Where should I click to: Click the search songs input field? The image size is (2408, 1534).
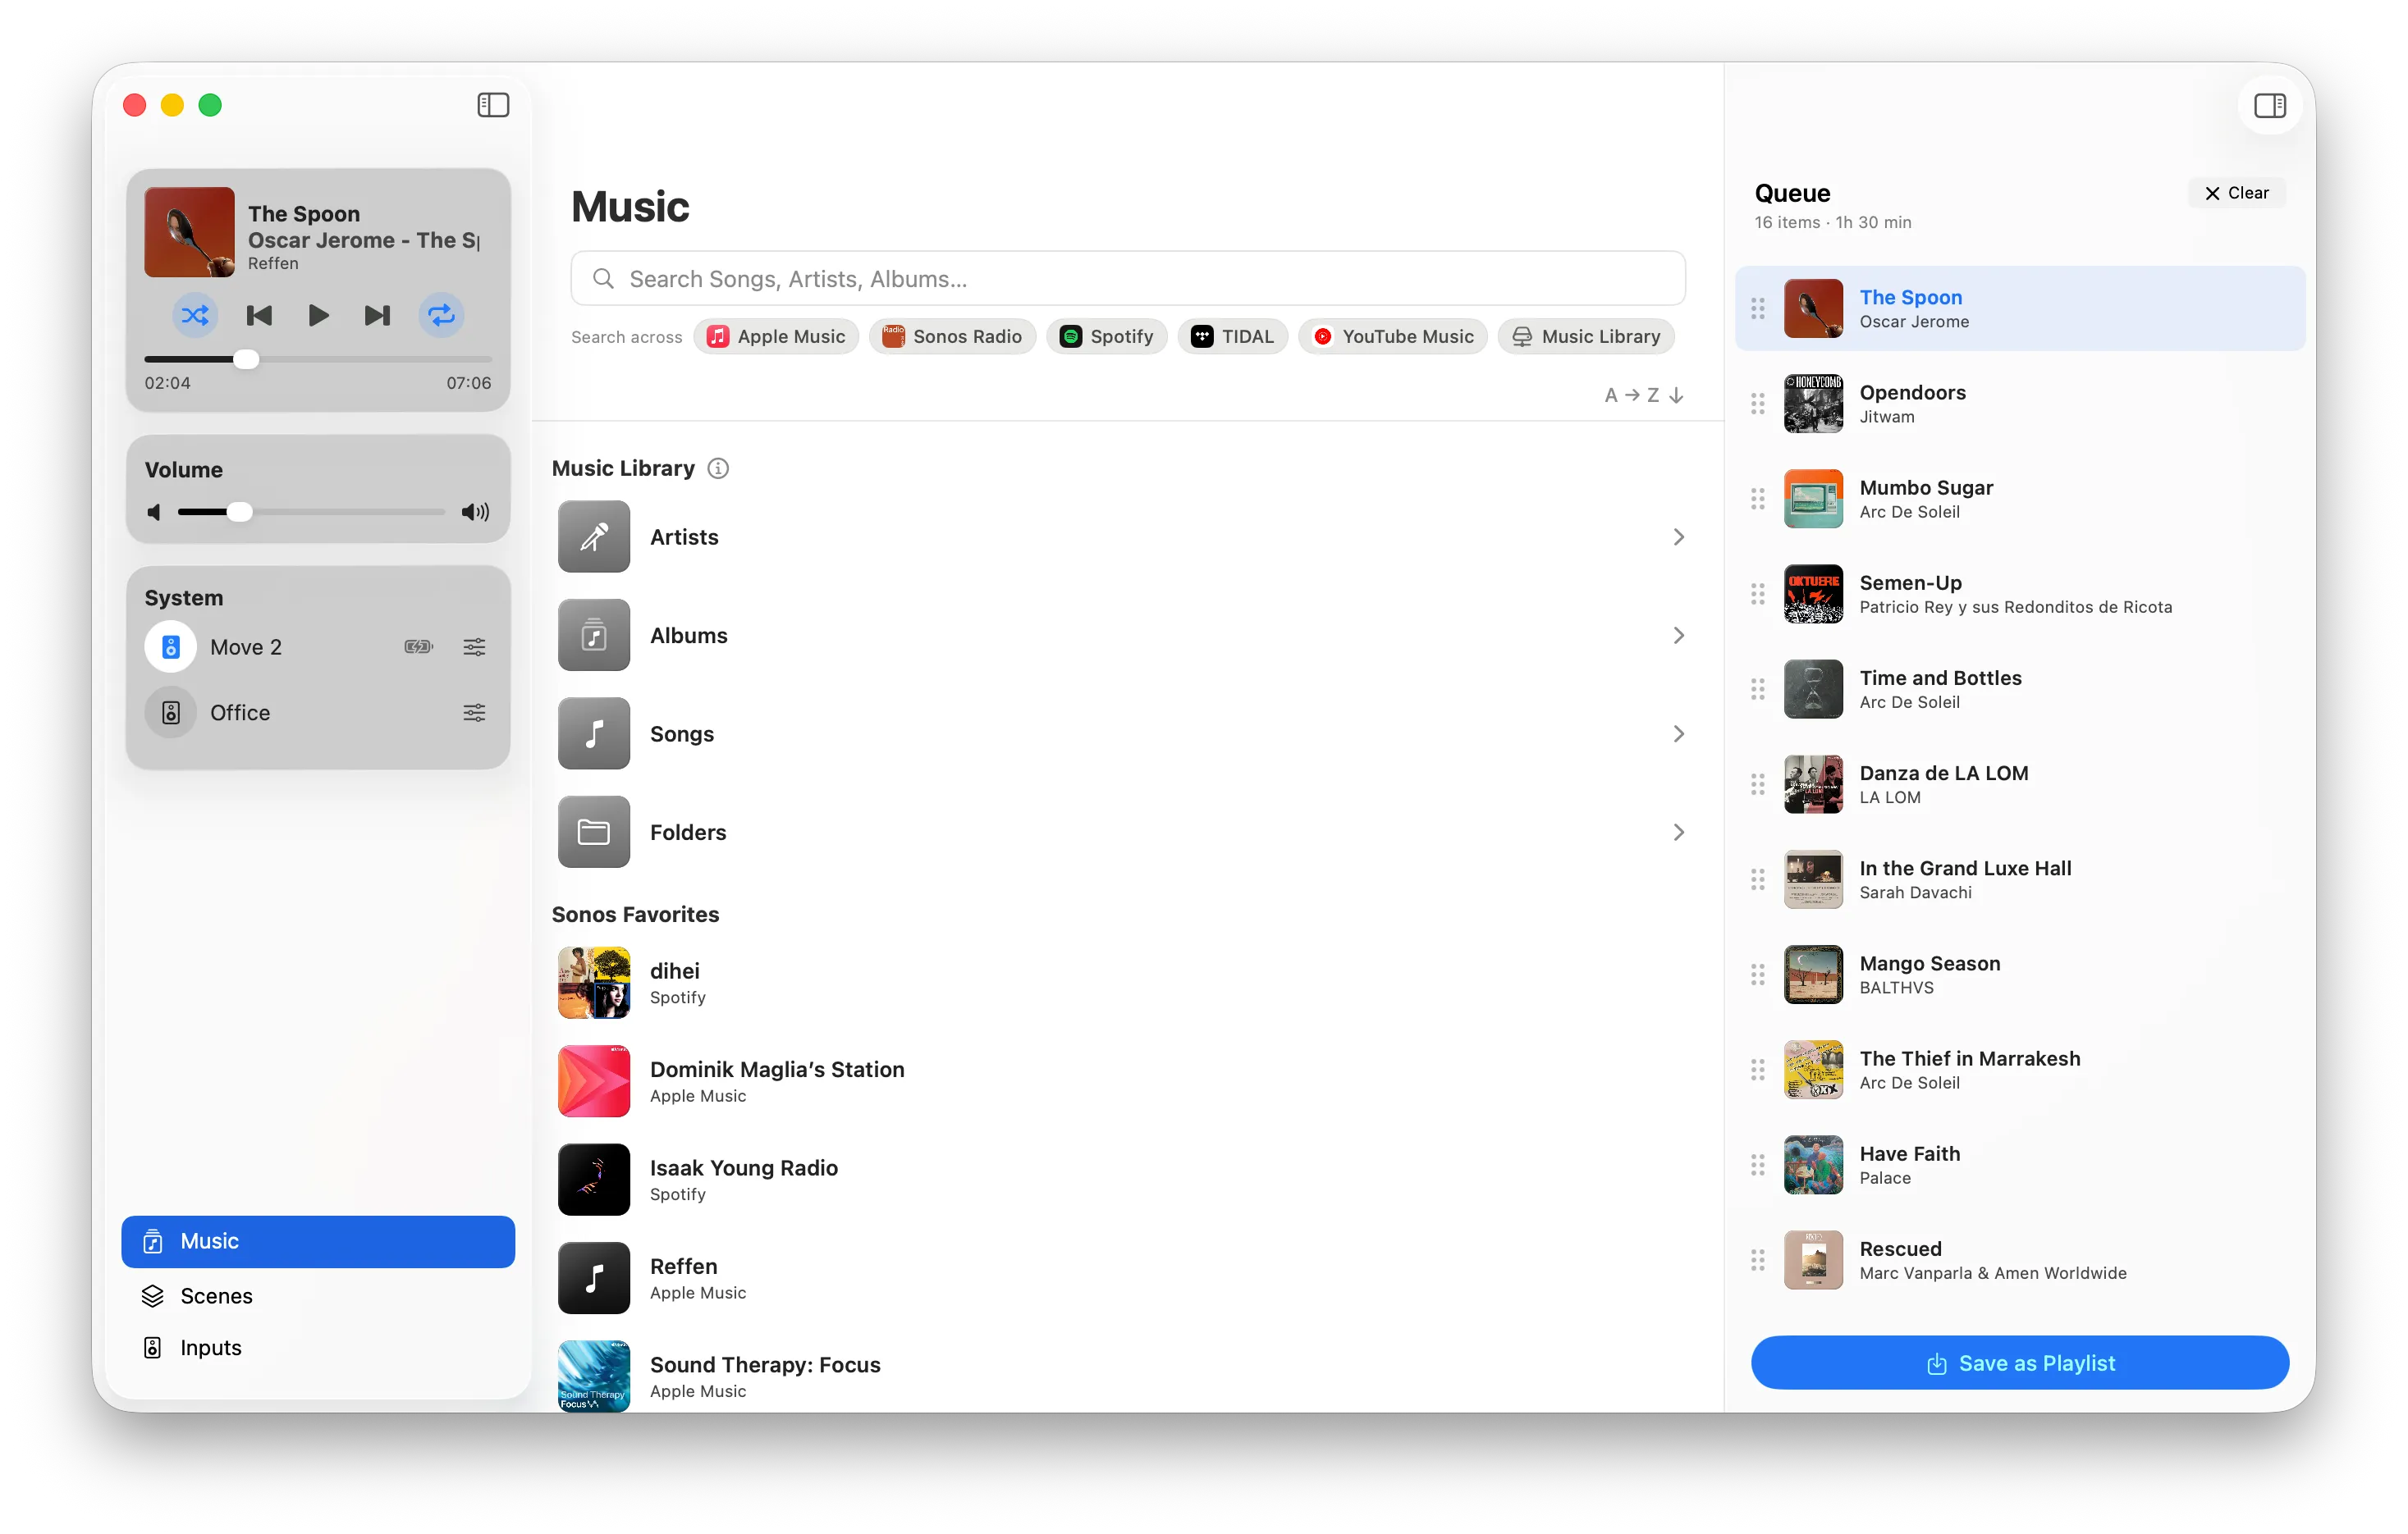click(1128, 279)
